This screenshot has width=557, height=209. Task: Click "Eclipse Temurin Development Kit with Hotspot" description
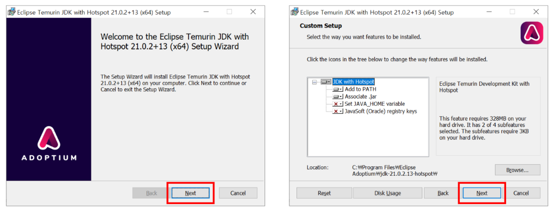coord(484,87)
